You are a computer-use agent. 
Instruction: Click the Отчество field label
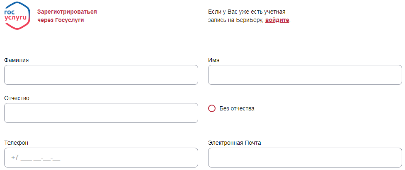pos(17,98)
